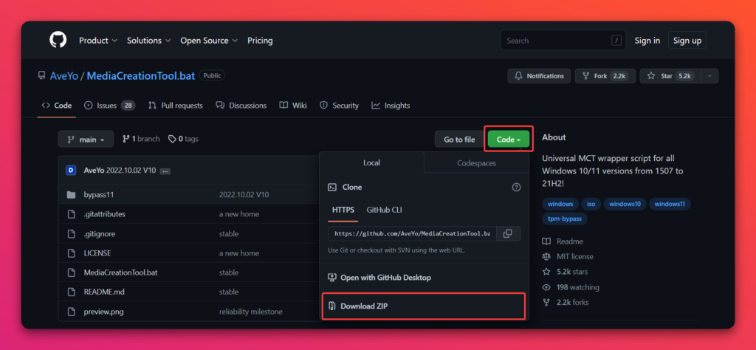The image size is (756, 350).
Task: Open the Issues tab
Action: pos(109,105)
